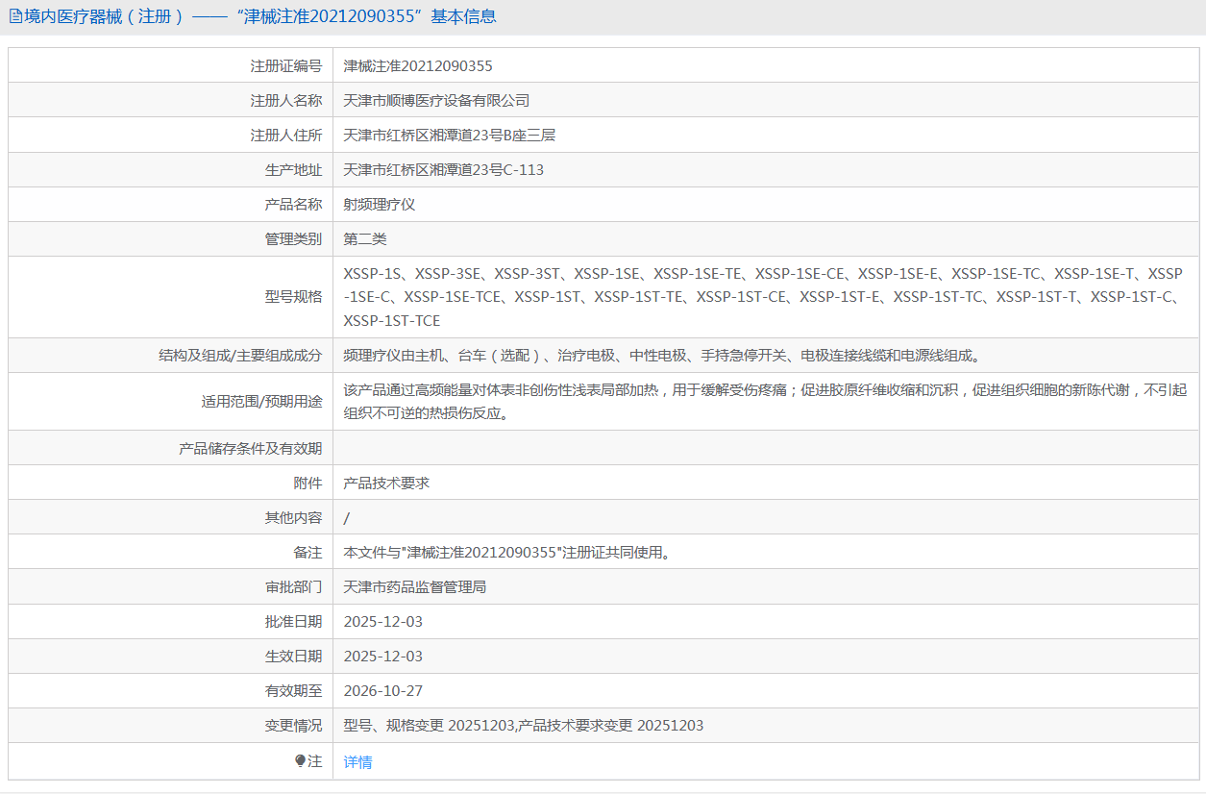The height and width of the screenshot is (794, 1206).
Task: Click the 有效期至 label
Action: [293, 690]
